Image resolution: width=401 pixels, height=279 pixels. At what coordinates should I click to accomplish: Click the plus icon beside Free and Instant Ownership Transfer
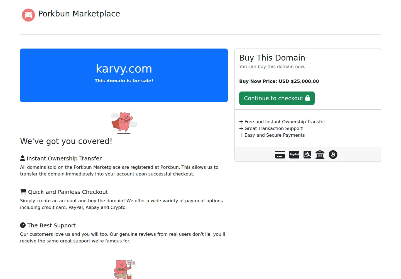click(241, 122)
